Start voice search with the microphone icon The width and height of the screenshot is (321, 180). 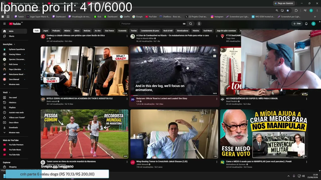coord(199,24)
